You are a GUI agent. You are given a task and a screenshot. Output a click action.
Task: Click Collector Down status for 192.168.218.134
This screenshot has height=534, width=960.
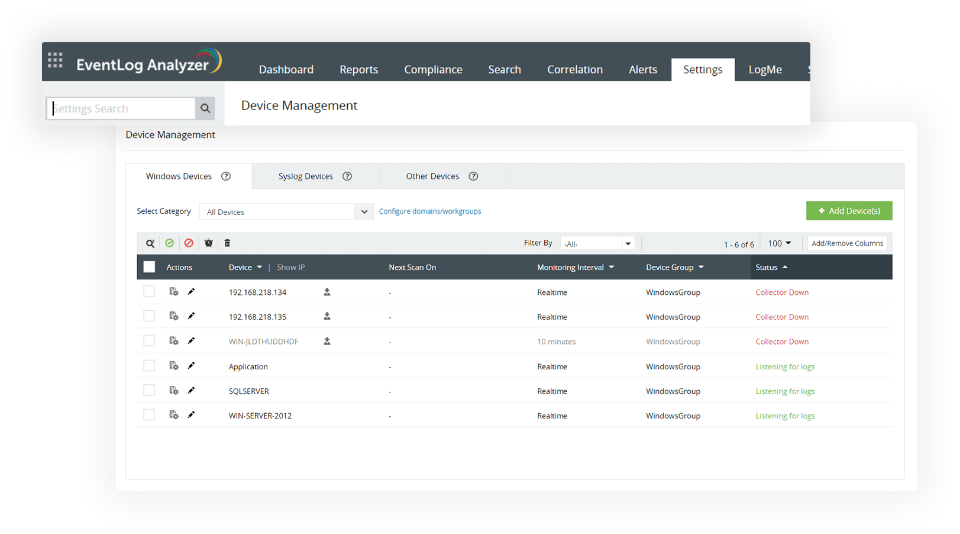point(782,292)
